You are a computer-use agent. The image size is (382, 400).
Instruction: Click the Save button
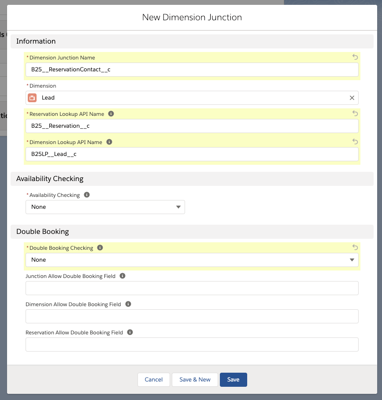pyautogui.click(x=233, y=380)
